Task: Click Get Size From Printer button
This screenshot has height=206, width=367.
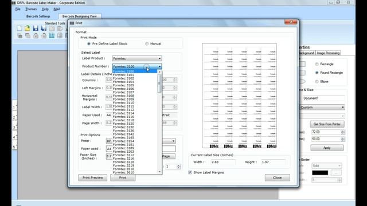Action: [x=327, y=124]
